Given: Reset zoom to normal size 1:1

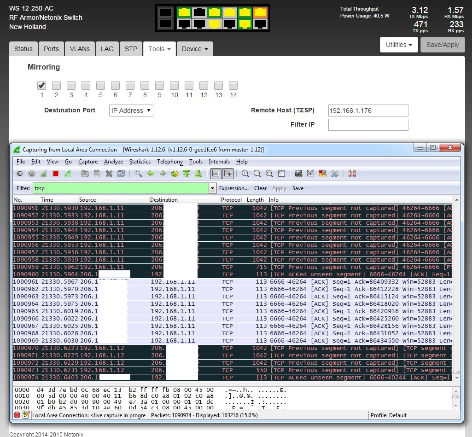Looking at the screenshot, I should (269, 174).
